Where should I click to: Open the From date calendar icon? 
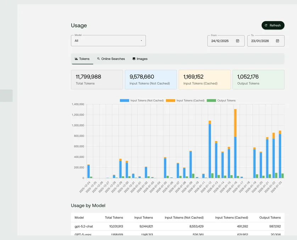[237, 41]
